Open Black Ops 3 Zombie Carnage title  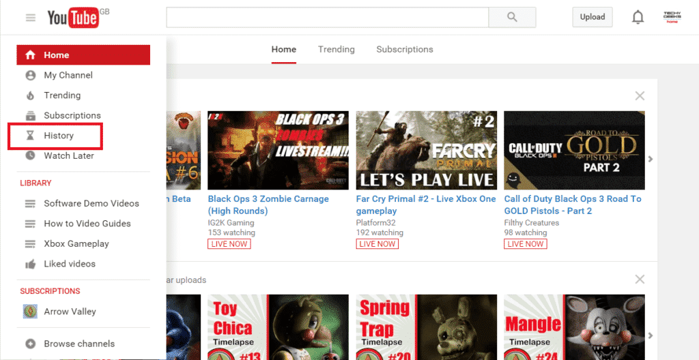pos(268,205)
